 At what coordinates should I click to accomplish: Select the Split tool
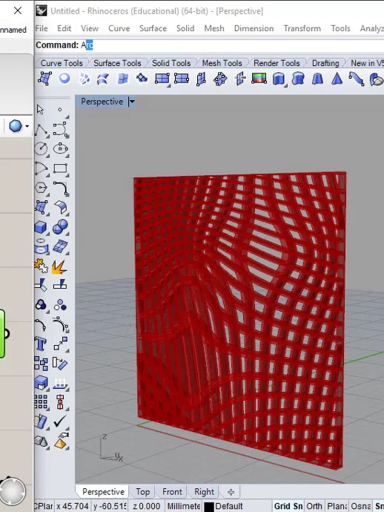60,285
